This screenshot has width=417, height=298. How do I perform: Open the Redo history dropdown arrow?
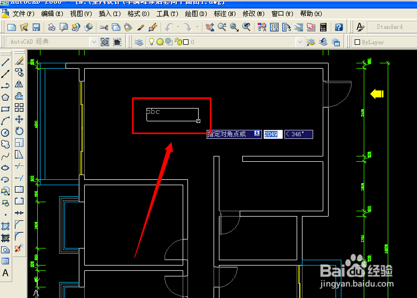tap(198, 27)
